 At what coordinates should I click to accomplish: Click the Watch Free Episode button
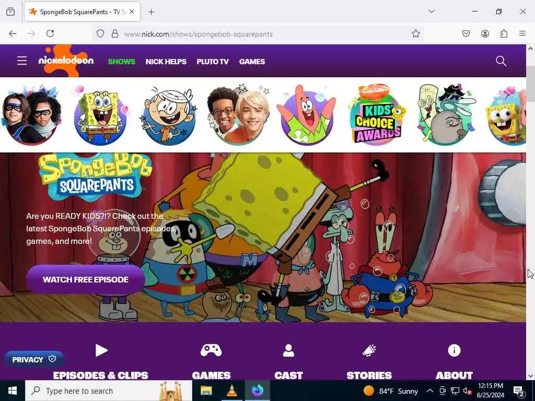pos(86,280)
